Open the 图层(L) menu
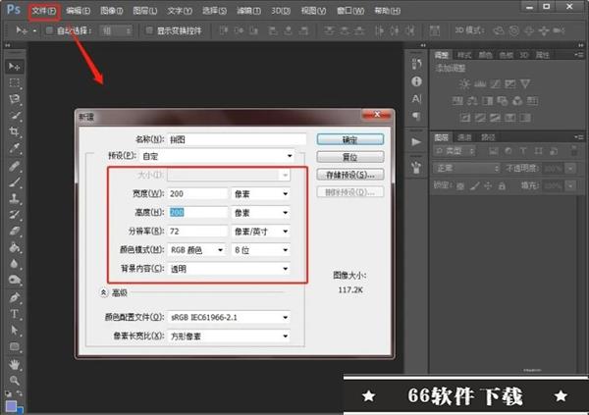Image resolution: width=589 pixels, height=415 pixels. [145, 11]
